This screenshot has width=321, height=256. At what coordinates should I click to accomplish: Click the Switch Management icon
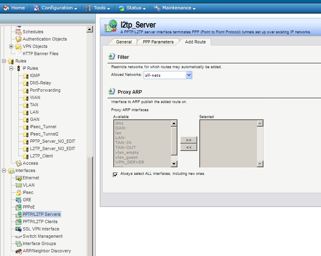point(19,236)
